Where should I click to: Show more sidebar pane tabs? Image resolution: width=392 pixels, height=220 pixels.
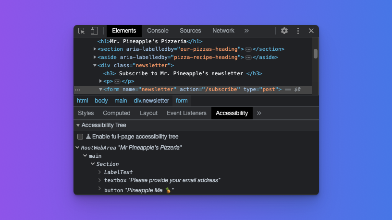tap(259, 113)
